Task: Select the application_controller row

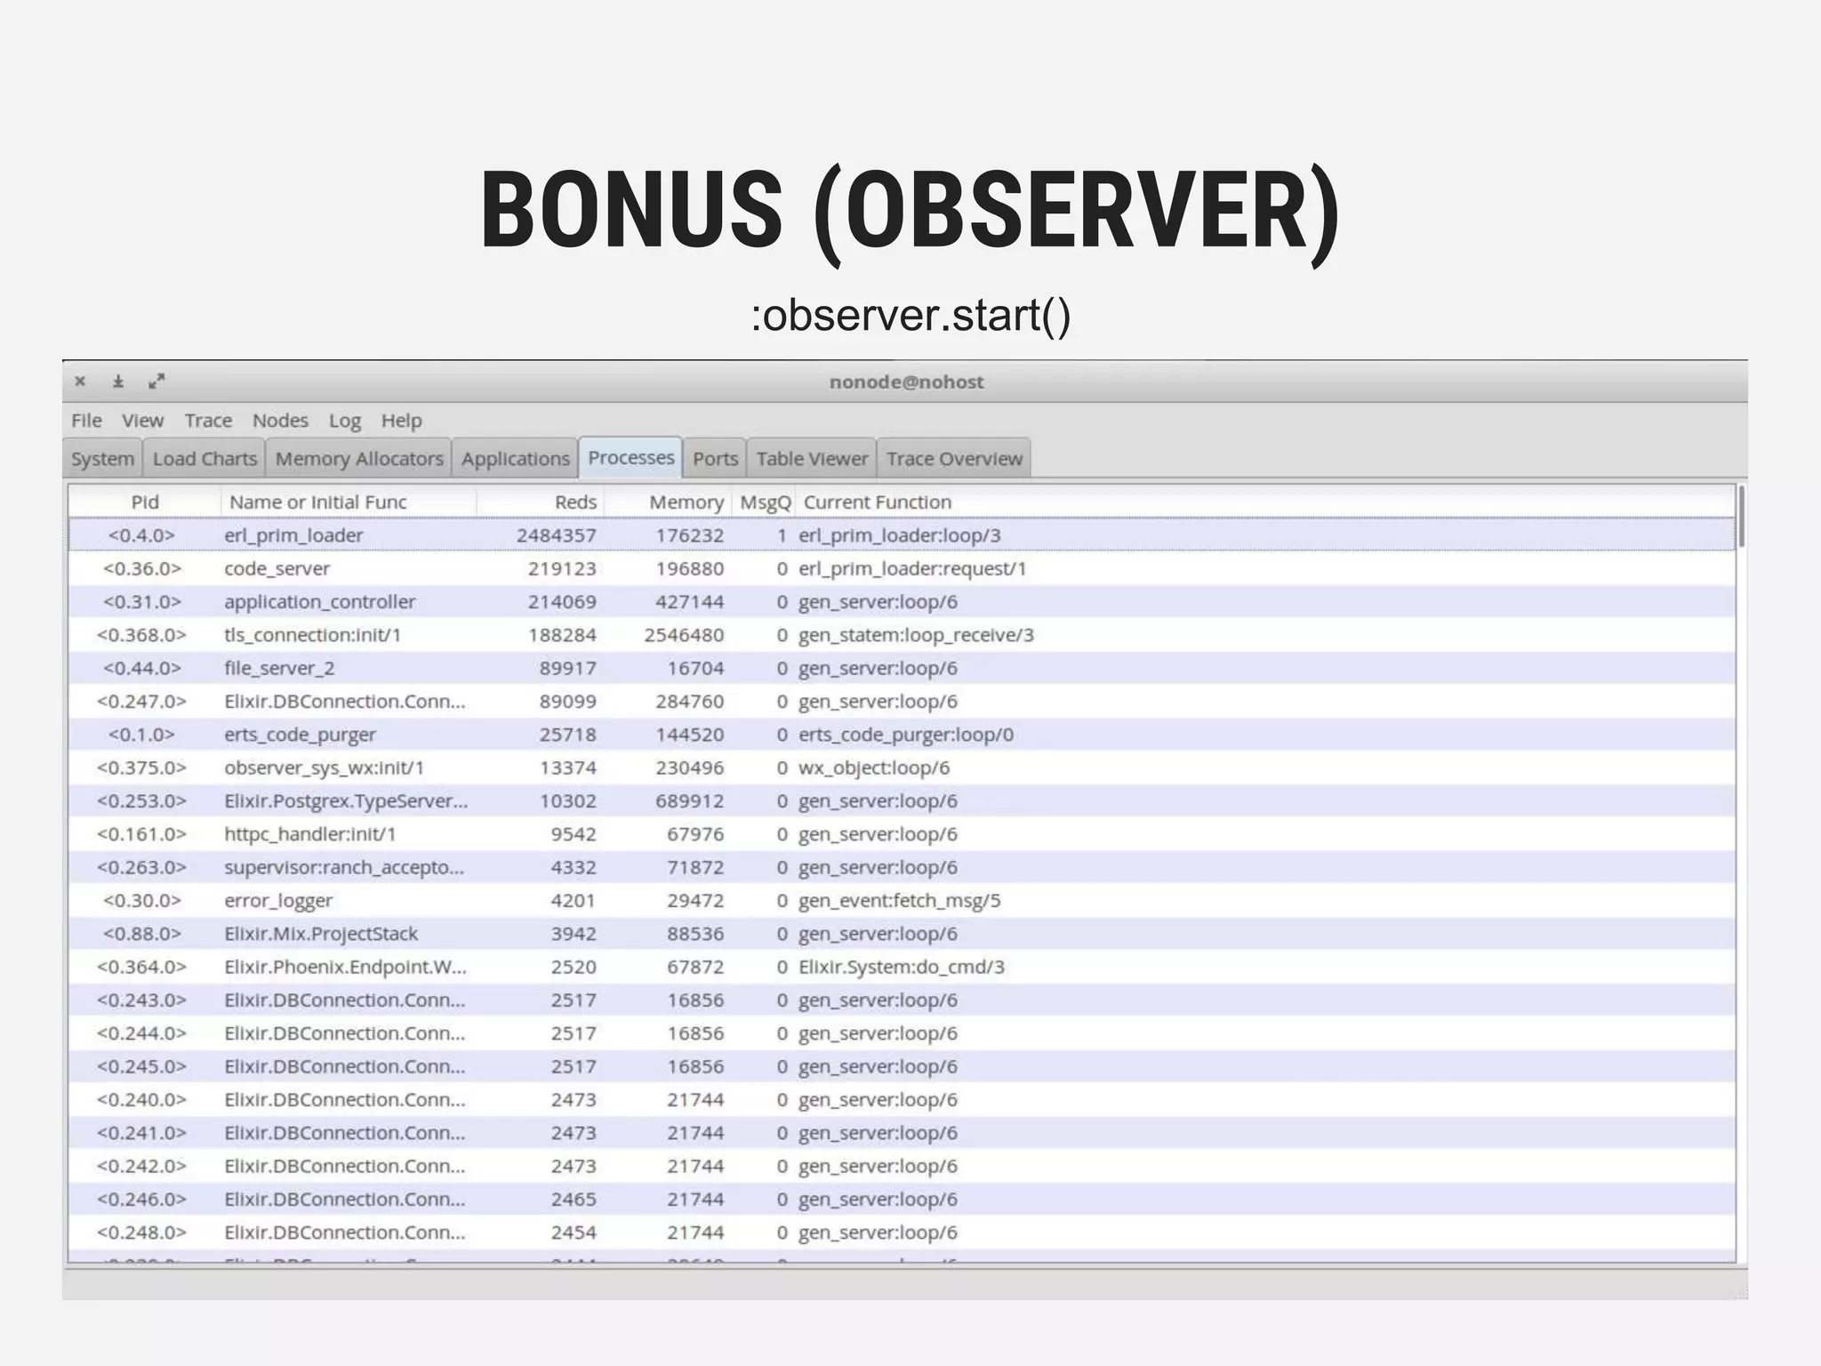Action: point(902,602)
